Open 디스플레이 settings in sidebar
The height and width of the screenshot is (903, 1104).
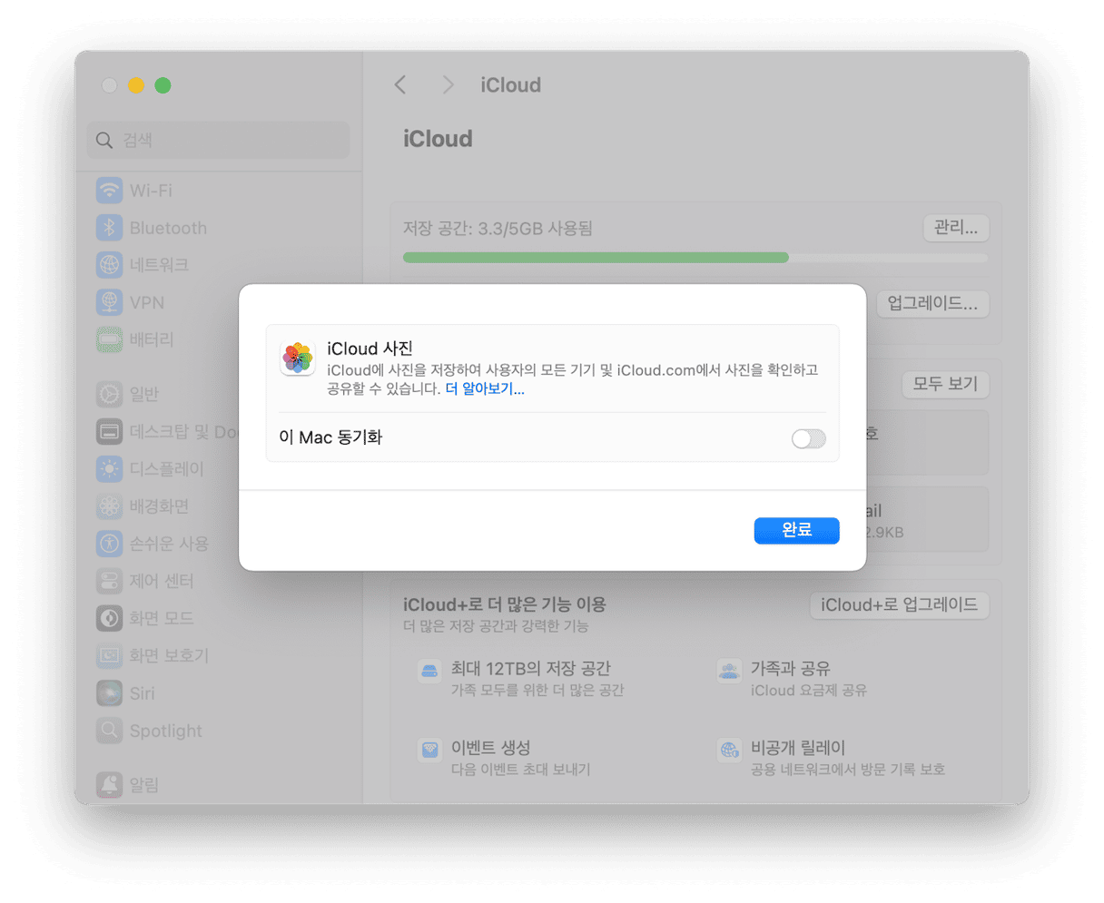pos(110,469)
